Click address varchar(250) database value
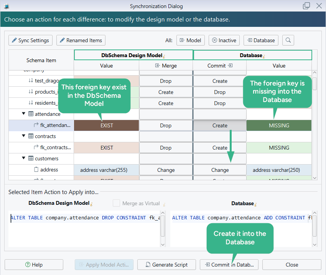Viewport: 326px width, 275px height. (x=279, y=170)
